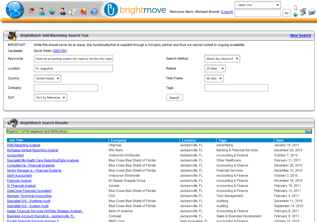Screen dimensions: 317x222
Task: Click the January 19, 2011 date cell
Action: [x=287, y=145]
